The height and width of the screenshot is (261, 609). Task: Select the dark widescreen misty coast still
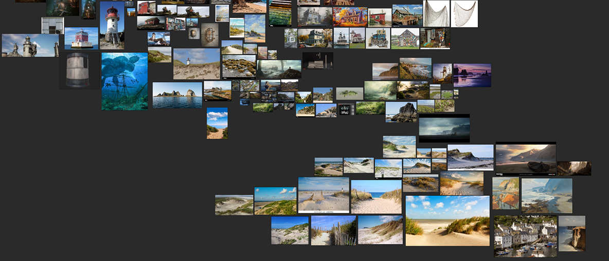pos(444,128)
